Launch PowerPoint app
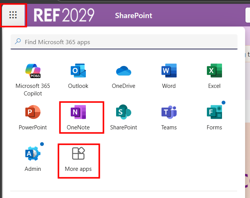Image resolution: width=250 pixels, height=198 pixels. [x=33, y=118]
